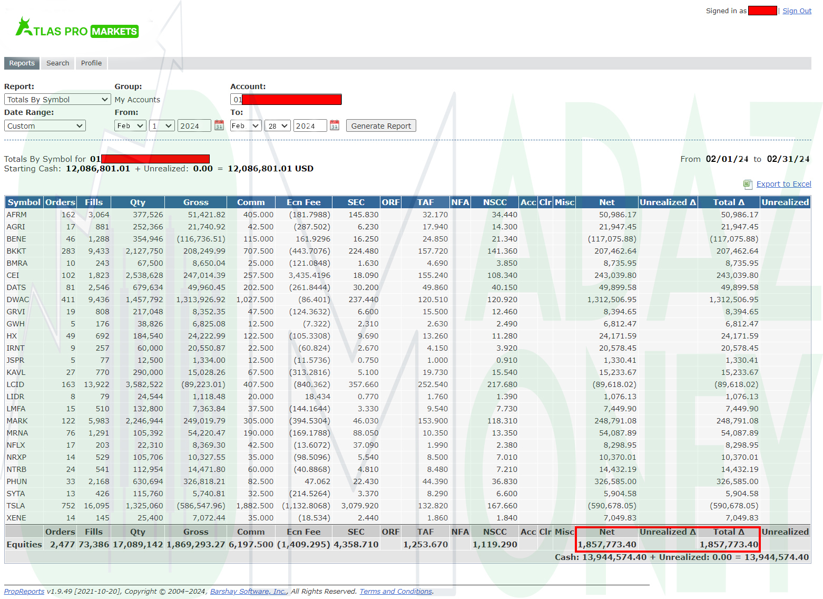Viewport: 823px width, 599px height.
Task: Open the From year dropdown showing 2024
Action: (194, 125)
